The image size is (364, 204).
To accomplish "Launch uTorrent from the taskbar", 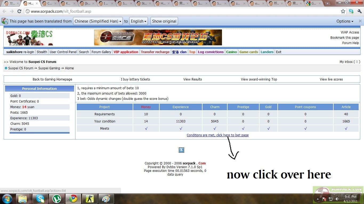I will click(x=56, y=198).
